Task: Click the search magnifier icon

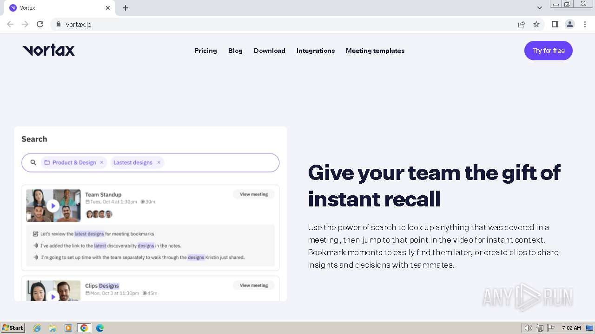Action: (33, 162)
